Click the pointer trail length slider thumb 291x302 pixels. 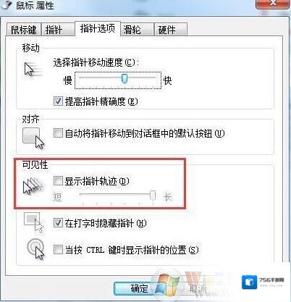point(153,196)
